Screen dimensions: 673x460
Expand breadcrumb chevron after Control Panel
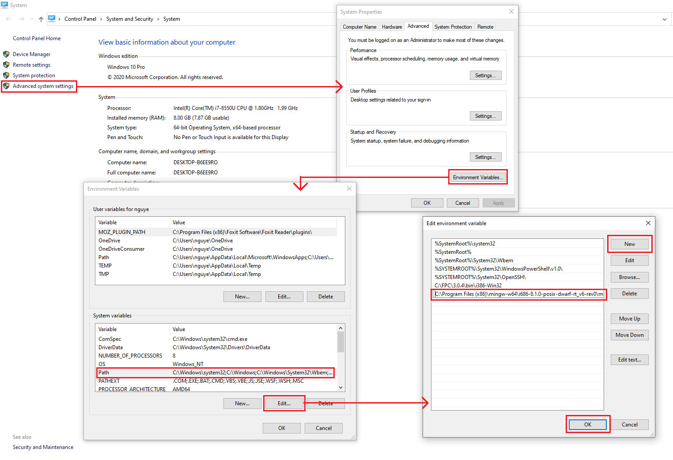click(x=101, y=19)
